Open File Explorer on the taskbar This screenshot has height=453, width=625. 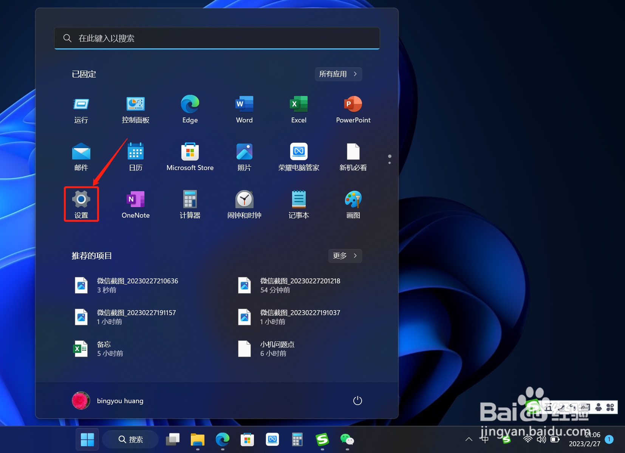[x=197, y=440]
